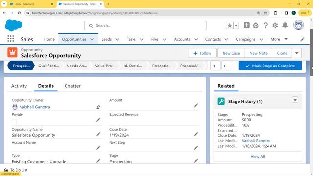Image resolution: width=313 pixels, height=176 pixels.
Task: Go to the Home nav tab
Action: pos(49,39)
